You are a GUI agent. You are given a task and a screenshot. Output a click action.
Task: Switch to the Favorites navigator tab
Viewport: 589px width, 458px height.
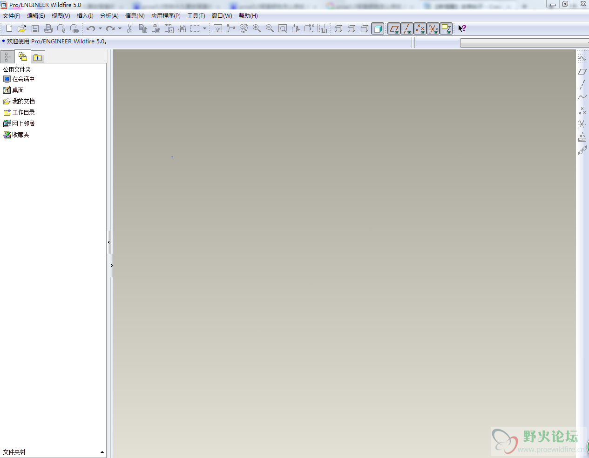pyautogui.click(x=38, y=57)
